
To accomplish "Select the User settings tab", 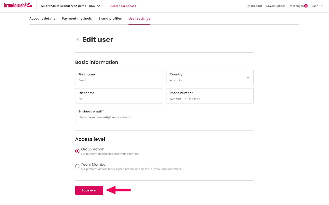I will pos(139,19).
